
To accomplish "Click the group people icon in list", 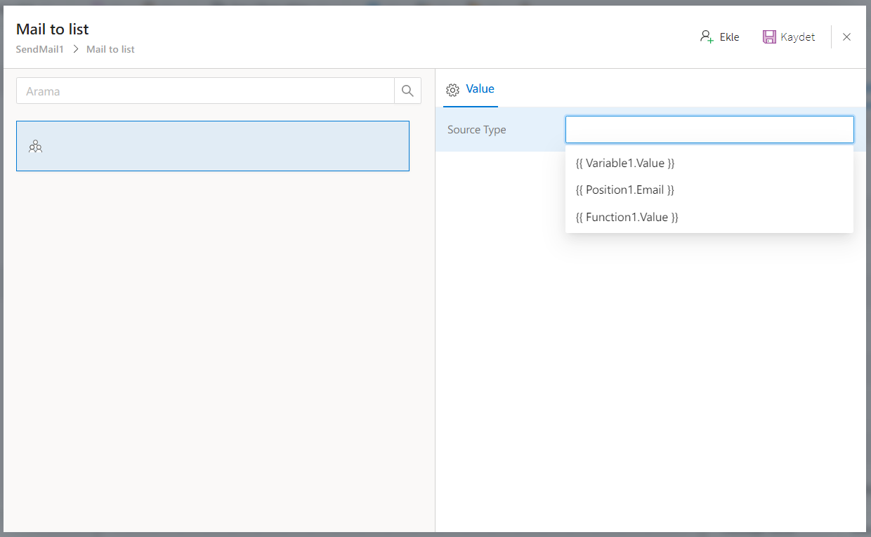I will tap(36, 147).
